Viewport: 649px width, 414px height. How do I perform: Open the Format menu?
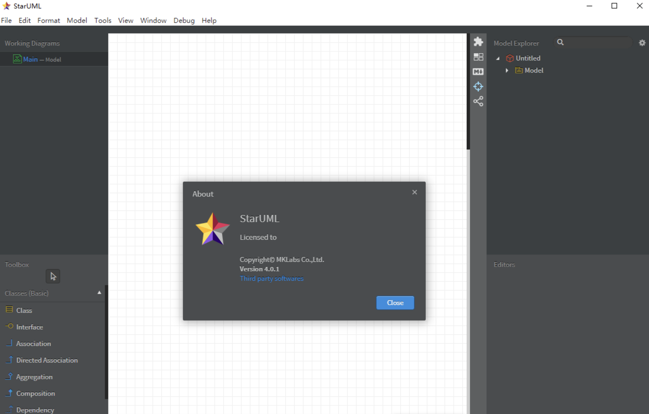point(48,20)
